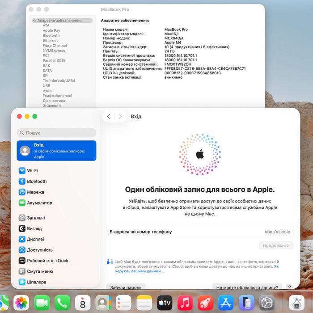Viewport: 313px width, 313px height.
Task: Open Calendar showing date 8
Action: pos(83,303)
